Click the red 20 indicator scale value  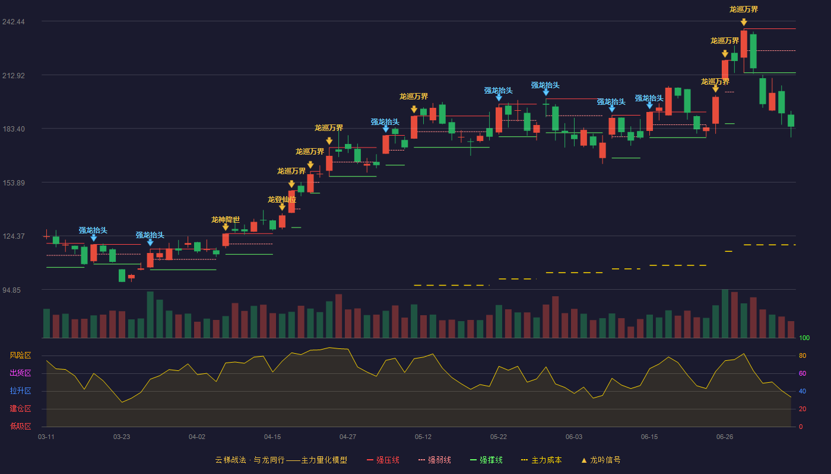point(803,409)
